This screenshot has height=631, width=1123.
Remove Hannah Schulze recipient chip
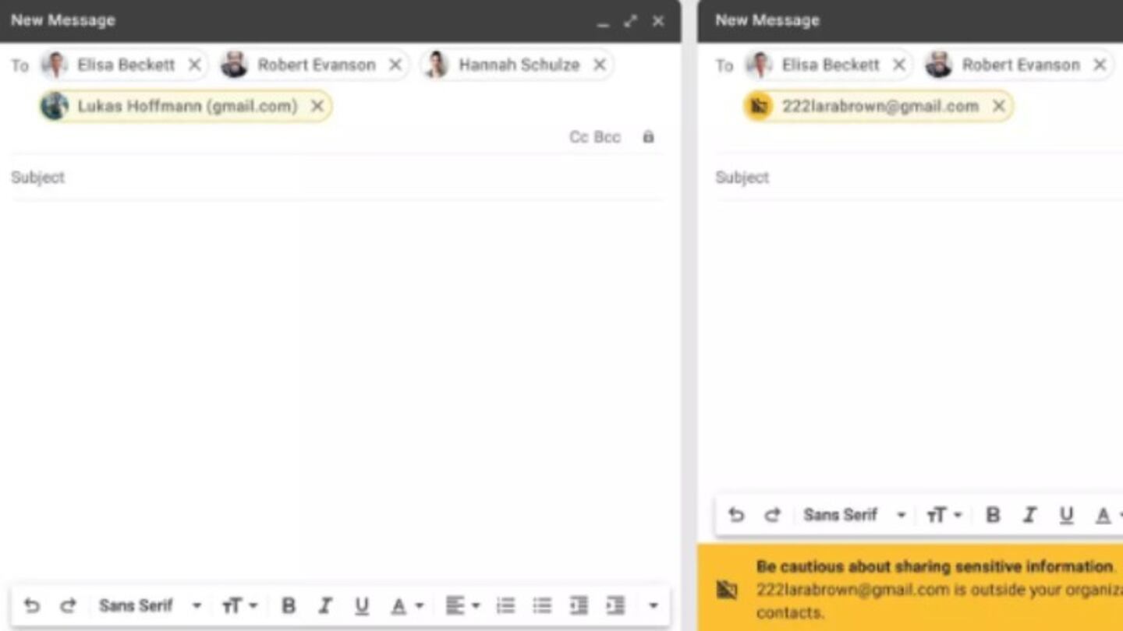(600, 65)
